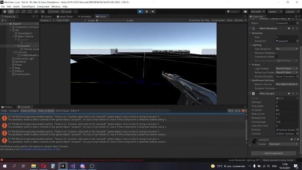The width and height of the screenshot is (302, 170).
Task: Toggle Mute Audio in Game view
Action: [x=218, y=20]
